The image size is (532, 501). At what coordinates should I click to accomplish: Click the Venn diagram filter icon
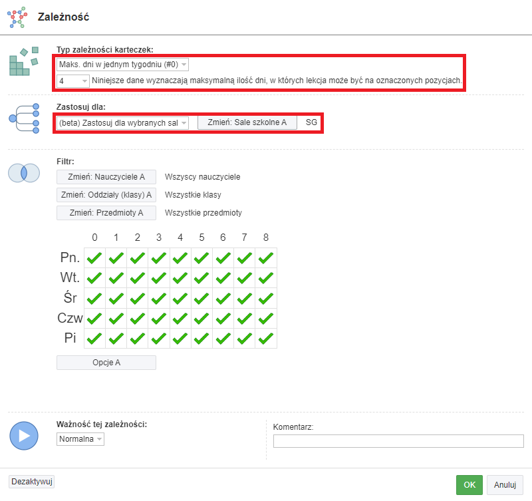click(x=24, y=173)
